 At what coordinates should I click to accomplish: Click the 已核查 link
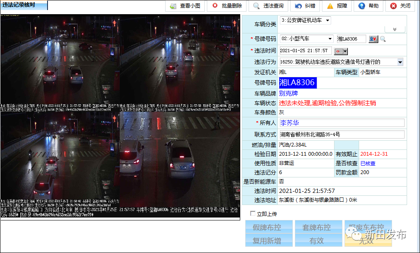click(x=368, y=164)
